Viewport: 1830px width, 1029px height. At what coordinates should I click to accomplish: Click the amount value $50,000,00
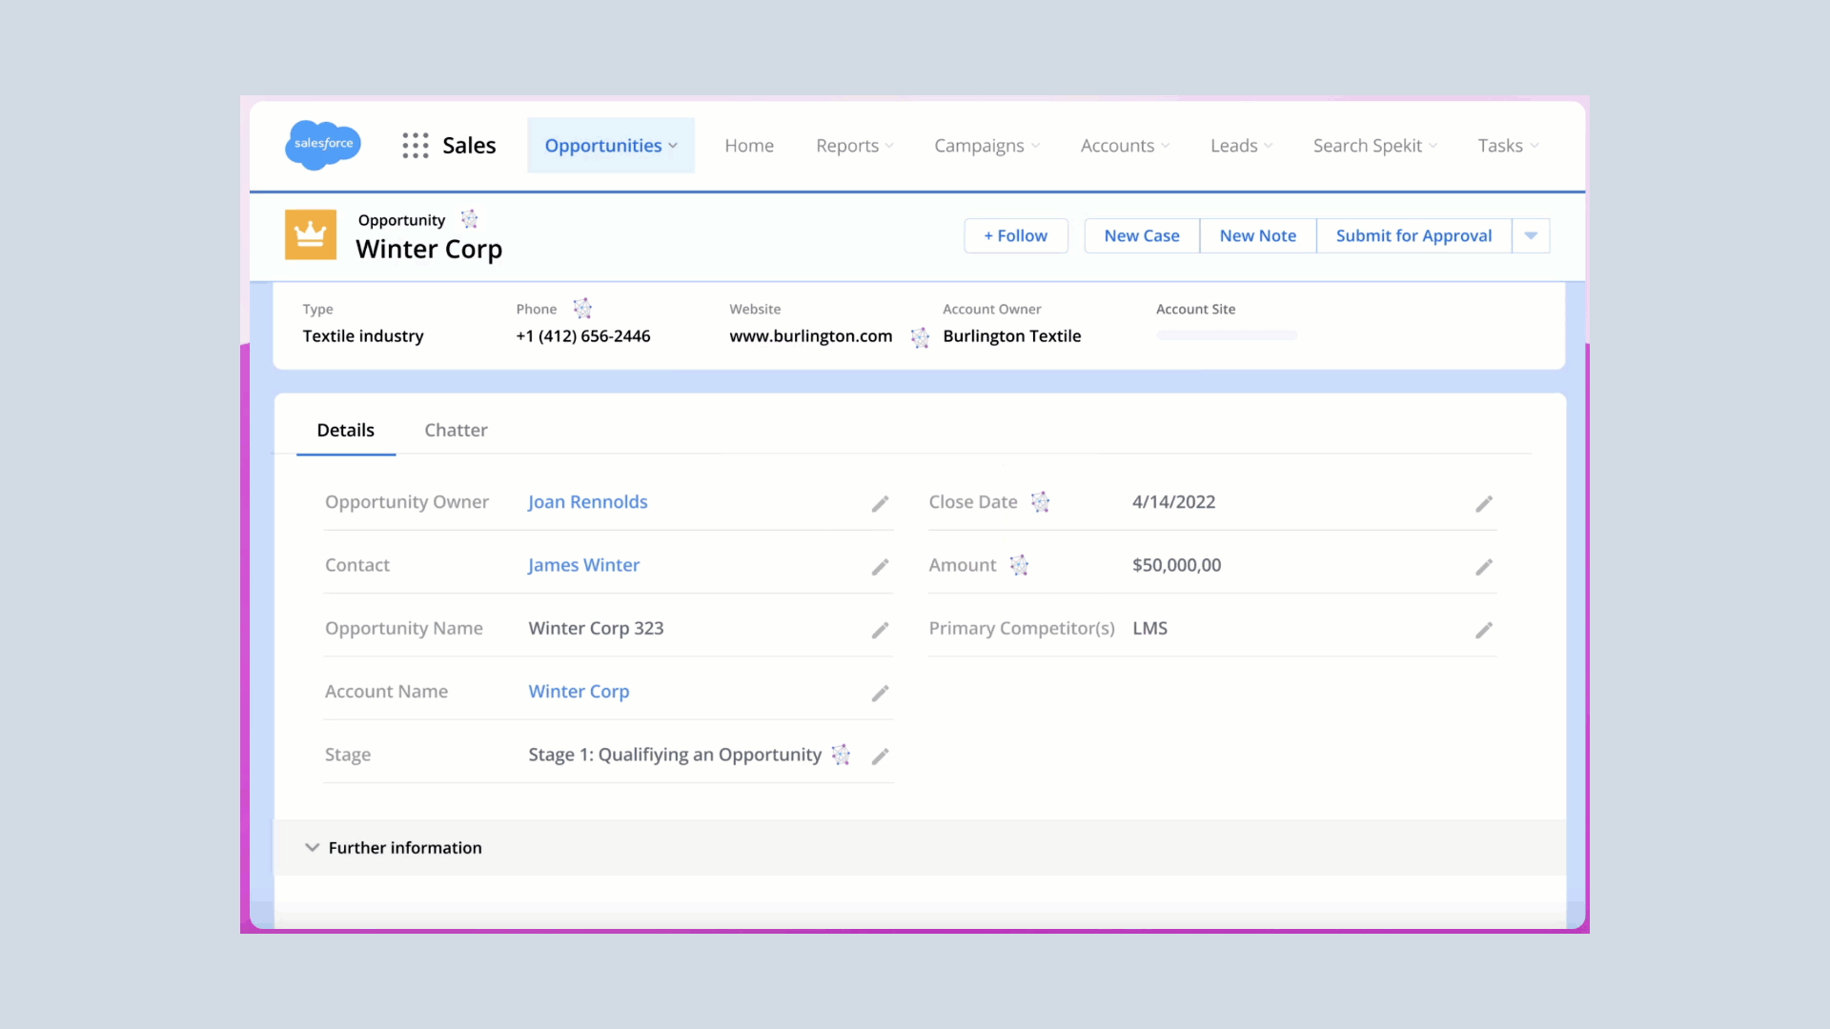1177,565
